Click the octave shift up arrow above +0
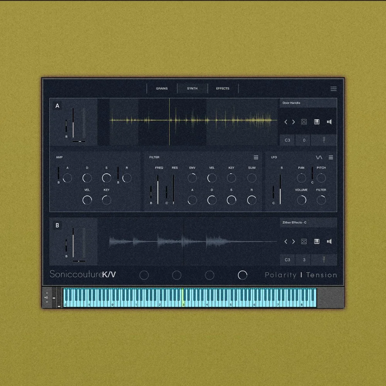 click(47, 293)
